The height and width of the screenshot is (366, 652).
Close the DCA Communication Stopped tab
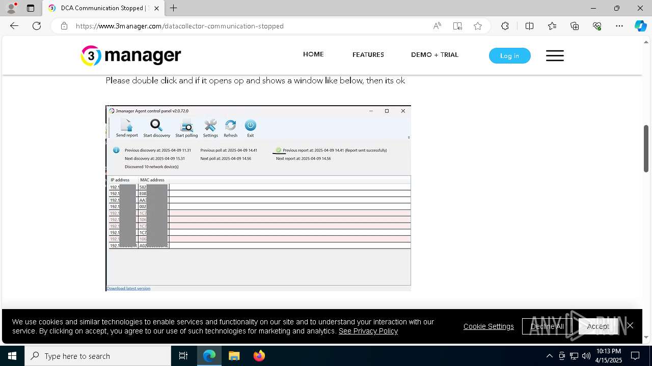[x=157, y=8]
